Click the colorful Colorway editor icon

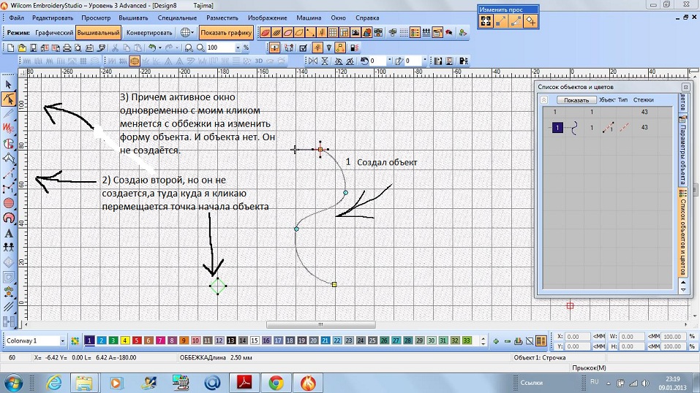point(75,341)
